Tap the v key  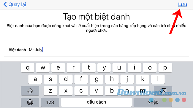pos(96,91)
